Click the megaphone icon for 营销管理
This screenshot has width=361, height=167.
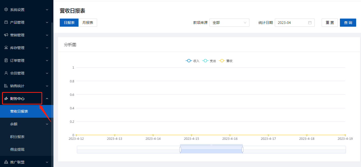[6, 35]
